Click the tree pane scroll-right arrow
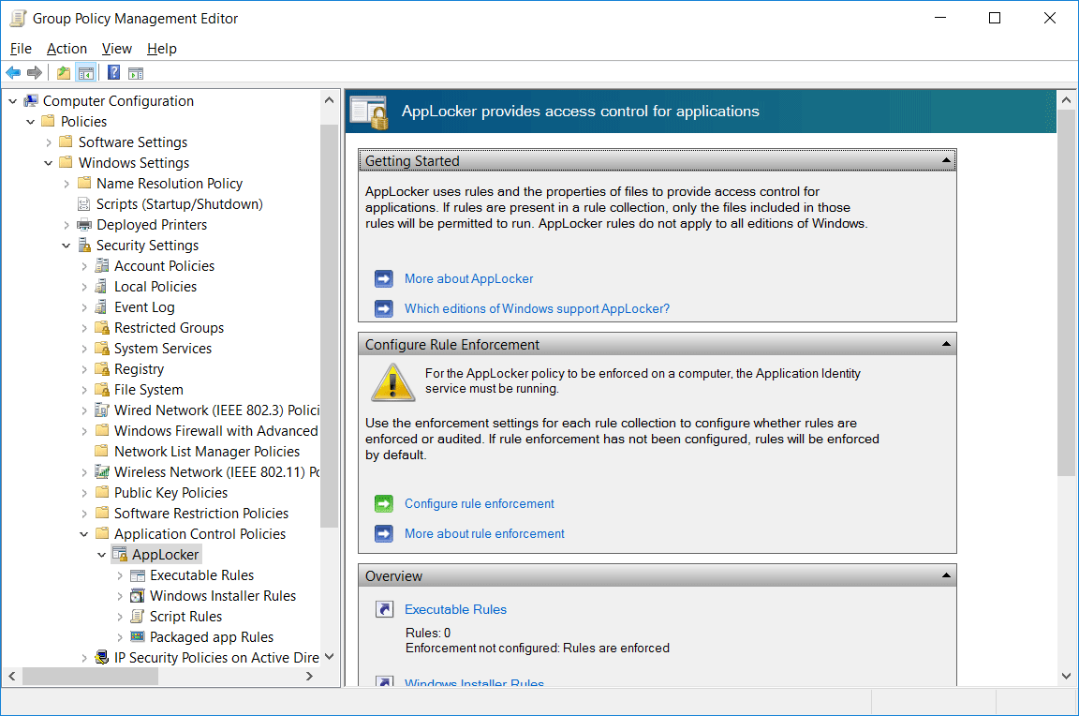1079x716 pixels. 309,677
